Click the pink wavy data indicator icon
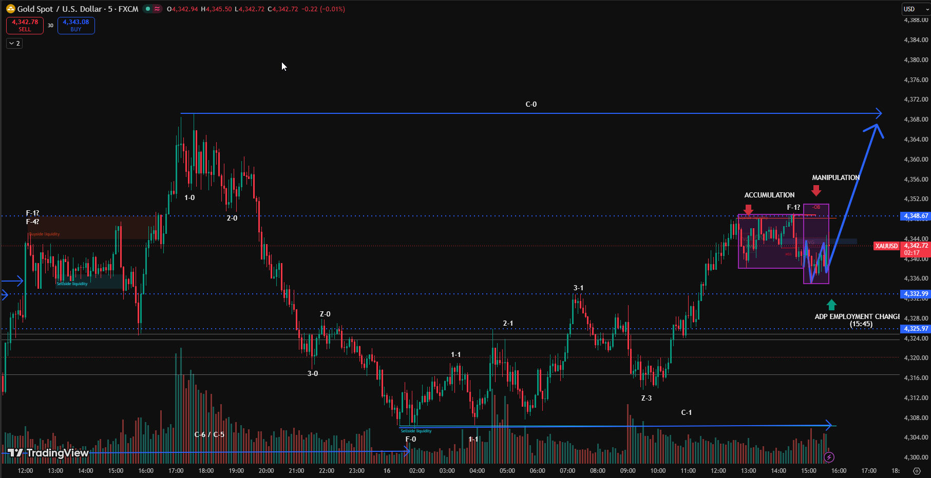The image size is (931, 478). [157, 9]
